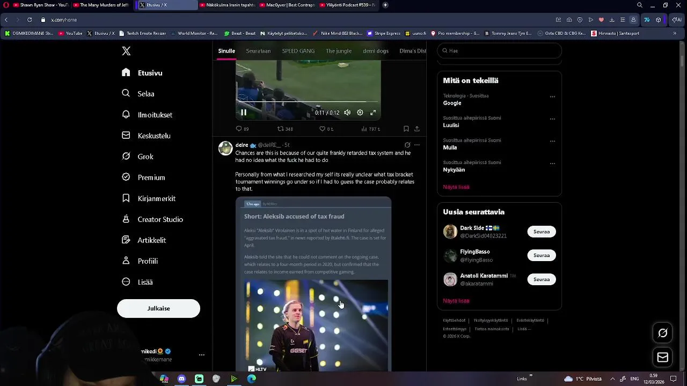The height and width of the screenshot is (386, 687).
Task: Open more options on delre's post
Action: (417, 145)
